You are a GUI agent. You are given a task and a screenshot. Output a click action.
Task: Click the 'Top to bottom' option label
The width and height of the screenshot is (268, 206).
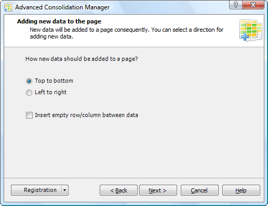pyautogui.click(x=54, y=81)
